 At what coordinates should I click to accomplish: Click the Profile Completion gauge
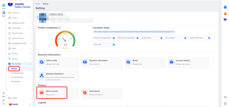pyautogui.click(x=65, y=40)
